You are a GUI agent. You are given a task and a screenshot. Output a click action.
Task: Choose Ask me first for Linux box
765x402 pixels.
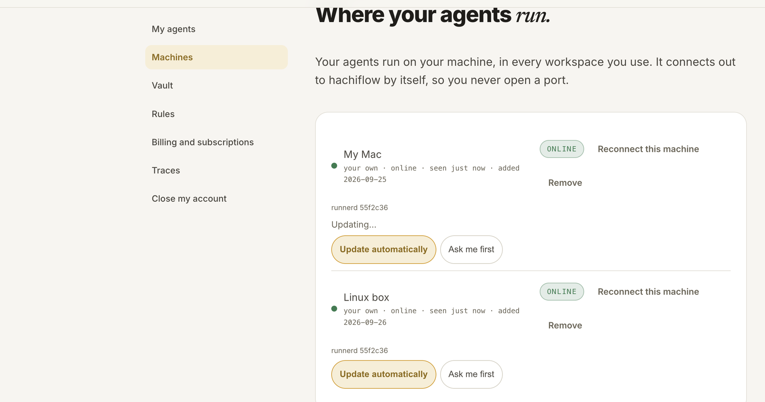(471, 374)
